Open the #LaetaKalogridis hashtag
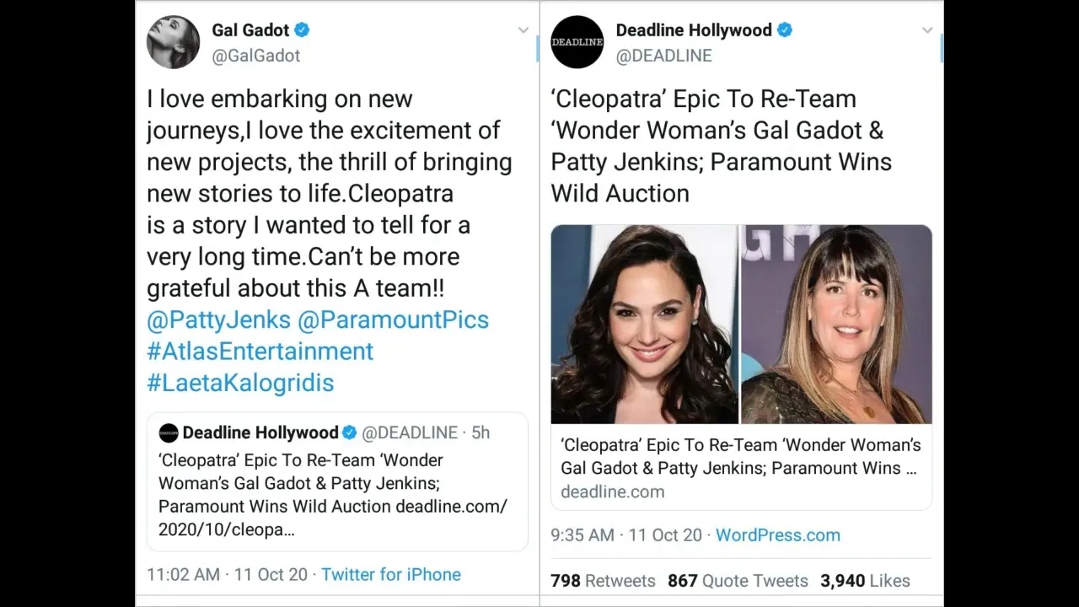1079x607 pixels. click(240, 383)
